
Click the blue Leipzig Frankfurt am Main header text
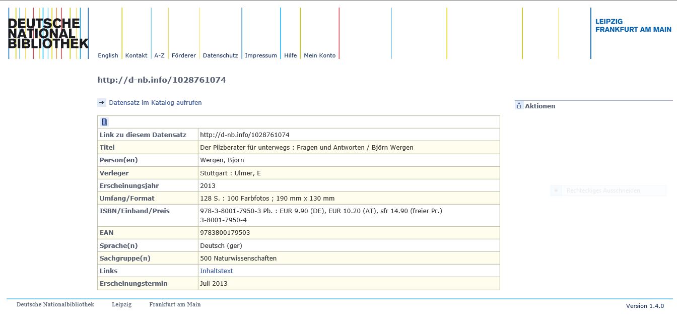(633, 26)
